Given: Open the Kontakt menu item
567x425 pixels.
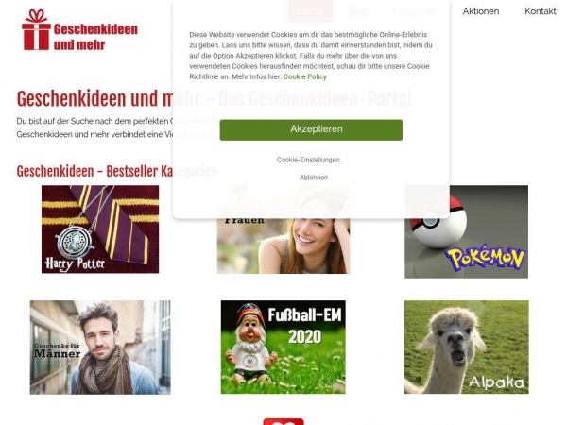Looking at the screenshot, I should [x=541, y=11].
